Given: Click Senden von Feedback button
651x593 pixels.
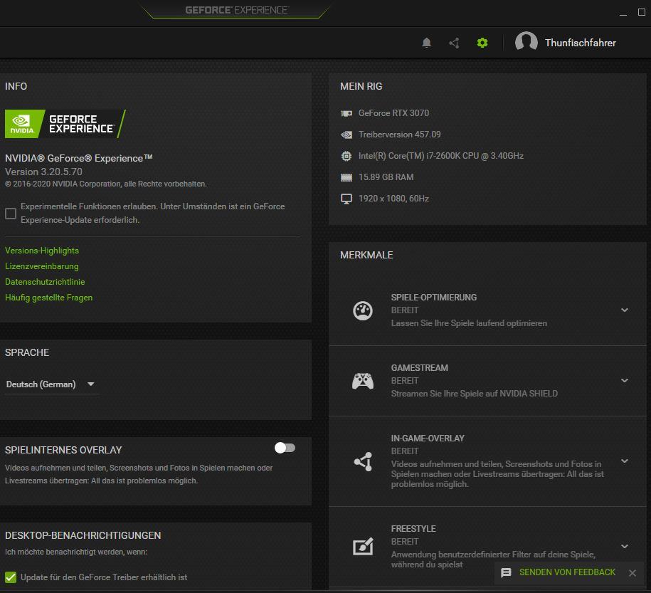Looking at the screenshot, I should click(567, 572).
